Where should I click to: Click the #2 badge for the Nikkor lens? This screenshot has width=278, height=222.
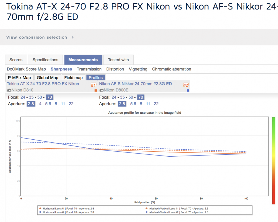186,85
